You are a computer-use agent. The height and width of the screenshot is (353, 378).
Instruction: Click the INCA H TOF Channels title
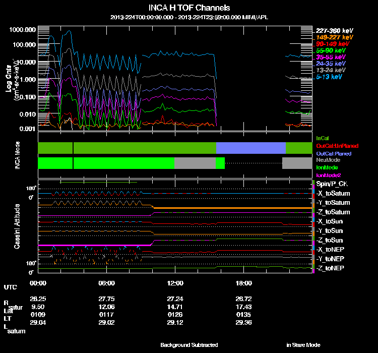tap(190, 8)
